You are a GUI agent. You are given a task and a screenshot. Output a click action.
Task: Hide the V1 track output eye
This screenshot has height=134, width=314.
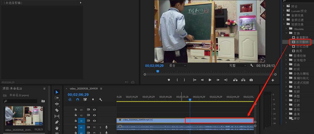95,121
